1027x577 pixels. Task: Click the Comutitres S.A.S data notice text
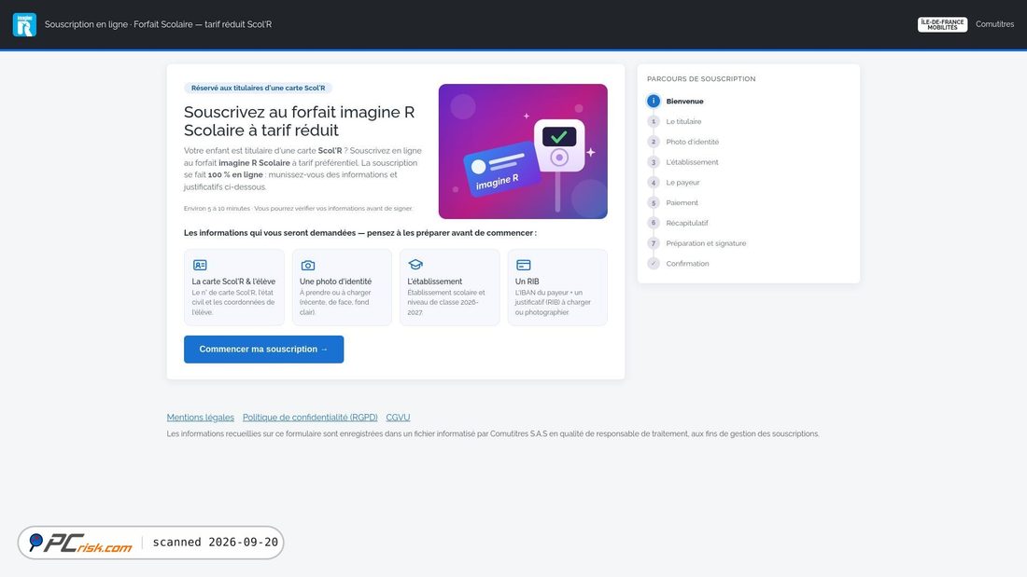tap(493, 433)
